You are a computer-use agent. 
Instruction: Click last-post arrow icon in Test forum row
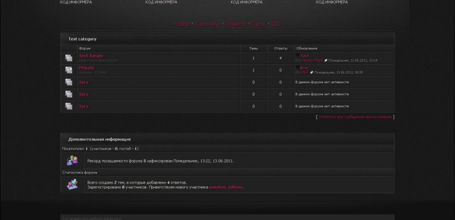[326, 60]
